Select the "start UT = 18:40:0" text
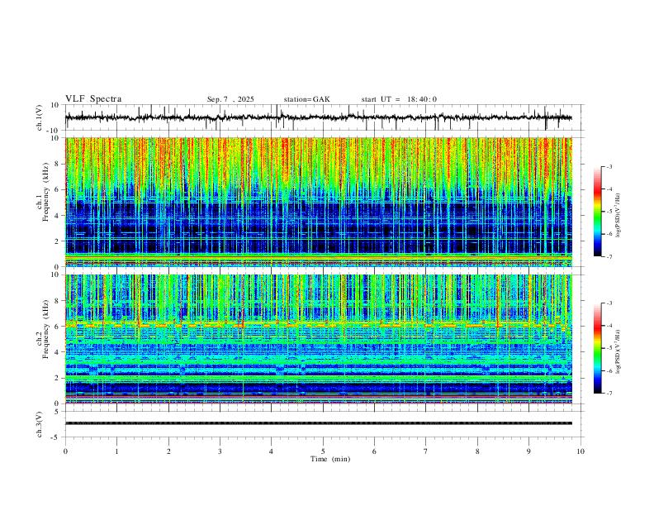The image size is (654, 506). point(399,99)
